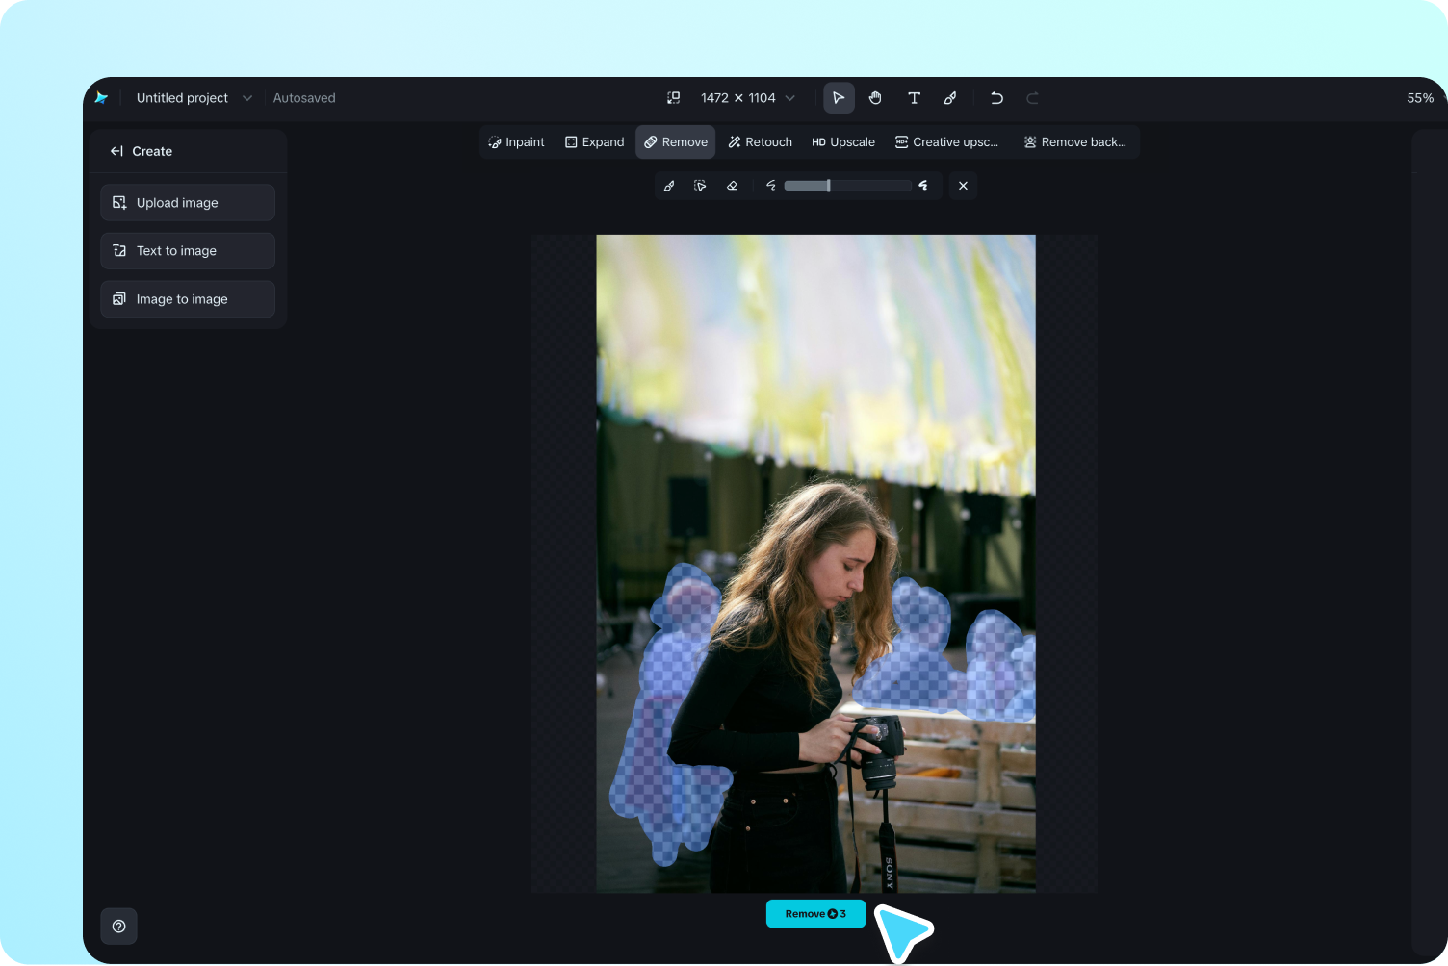Pick the brush tool in top toolbar
This screenshot has height=966, width=1448.
pos(950,98)
